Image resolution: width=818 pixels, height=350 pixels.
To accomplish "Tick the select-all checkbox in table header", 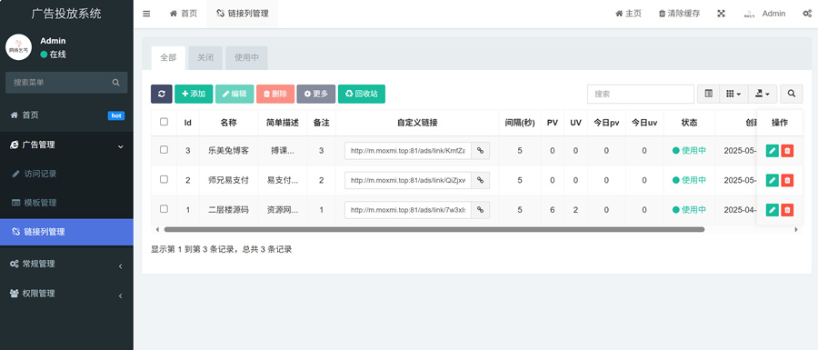I will (x=164, y=122).
